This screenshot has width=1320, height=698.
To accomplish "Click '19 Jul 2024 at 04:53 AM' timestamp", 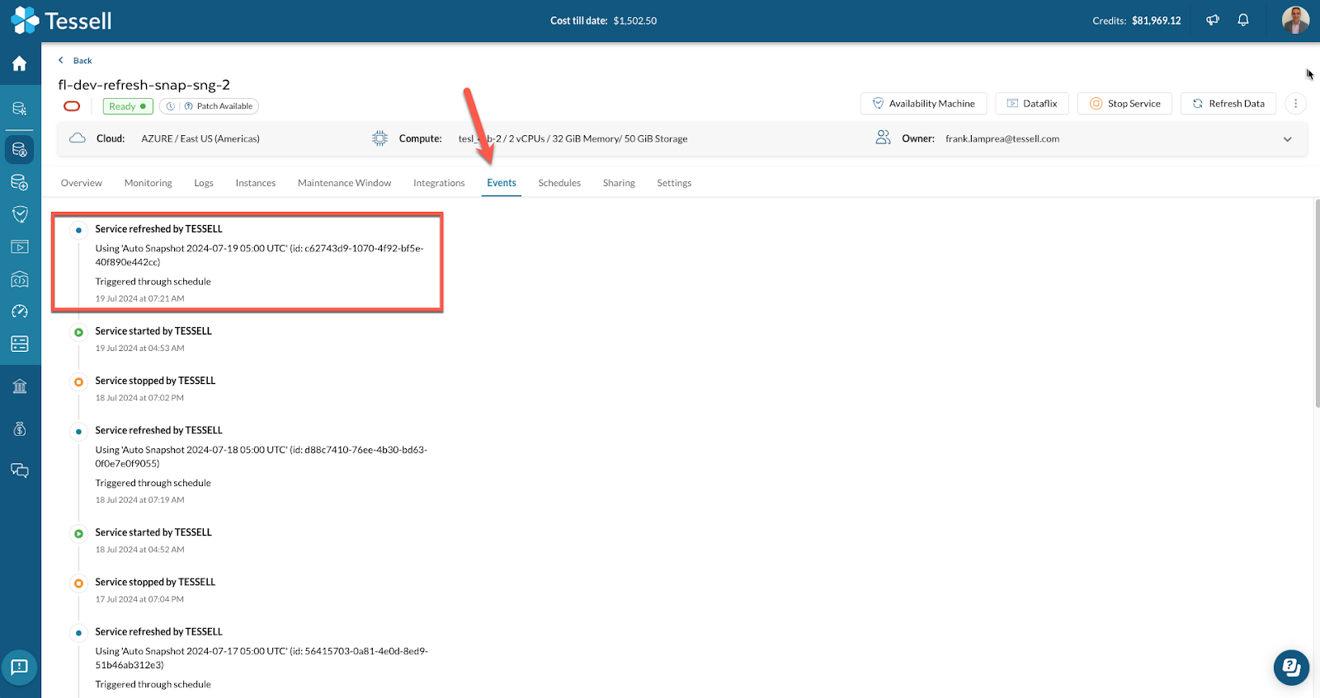I will (140, 349).
